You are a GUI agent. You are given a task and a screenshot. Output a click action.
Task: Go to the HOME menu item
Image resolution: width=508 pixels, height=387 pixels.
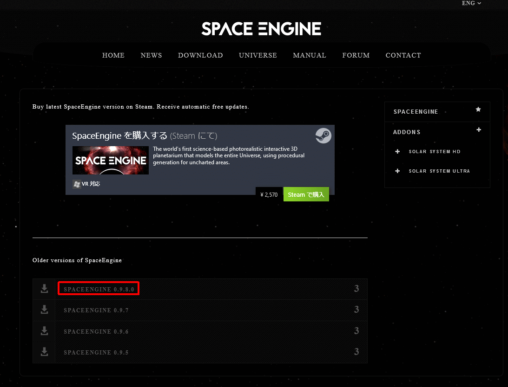(113, 55)
